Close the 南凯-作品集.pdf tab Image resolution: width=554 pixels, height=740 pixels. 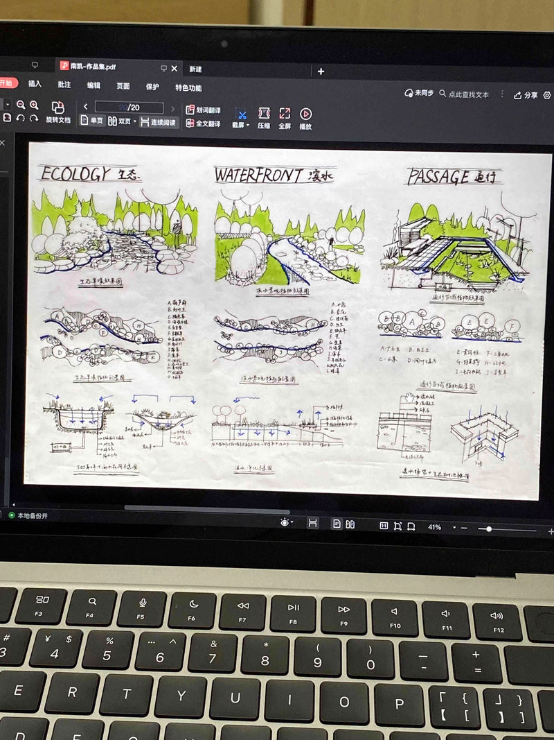coord(175,69)
